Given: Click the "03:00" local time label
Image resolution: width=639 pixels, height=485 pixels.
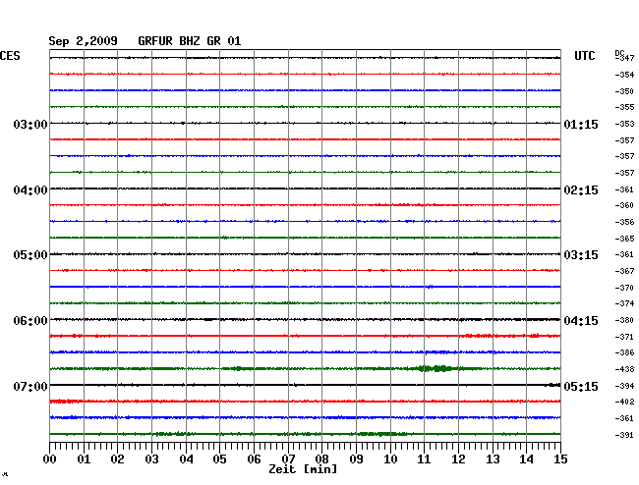Looking at the screenshot, I should point(30,124).
